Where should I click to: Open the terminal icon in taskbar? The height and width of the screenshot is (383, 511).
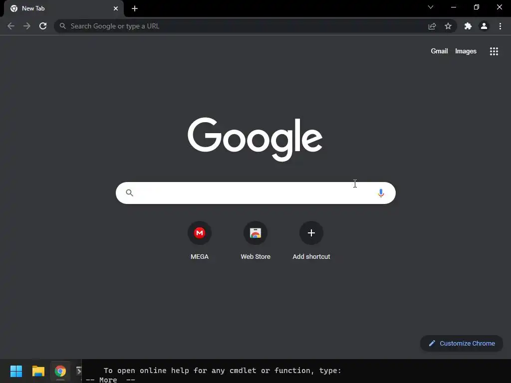78,371
